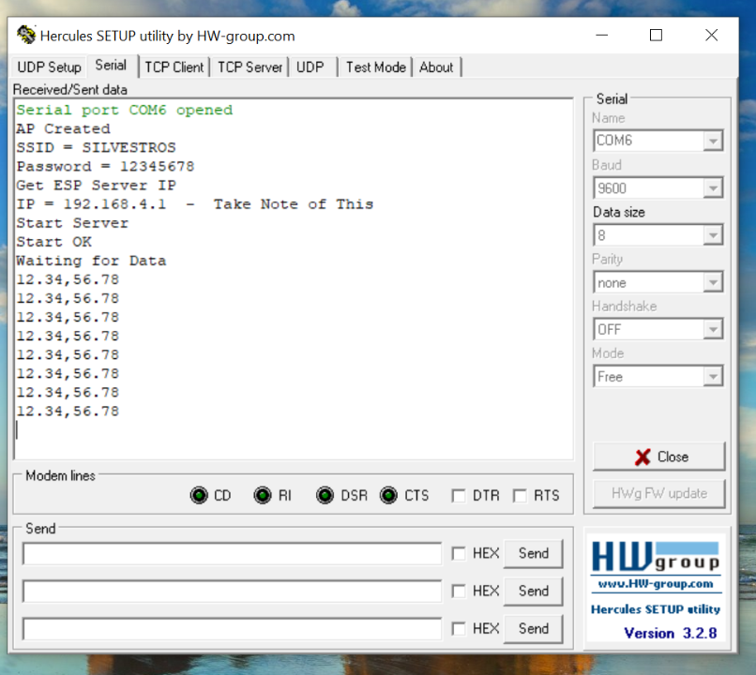Click the 'Get ESP Server IP' line
This screenshot has width=756, height=675.
tap(97, 185)
